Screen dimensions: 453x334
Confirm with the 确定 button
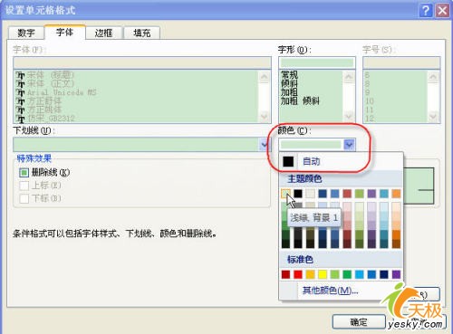coord(359,322)
